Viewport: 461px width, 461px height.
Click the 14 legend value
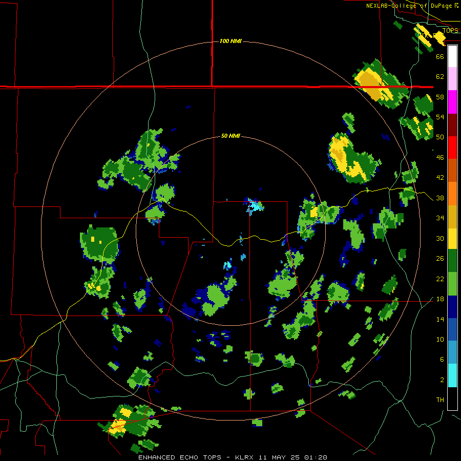tap(440, 319)
